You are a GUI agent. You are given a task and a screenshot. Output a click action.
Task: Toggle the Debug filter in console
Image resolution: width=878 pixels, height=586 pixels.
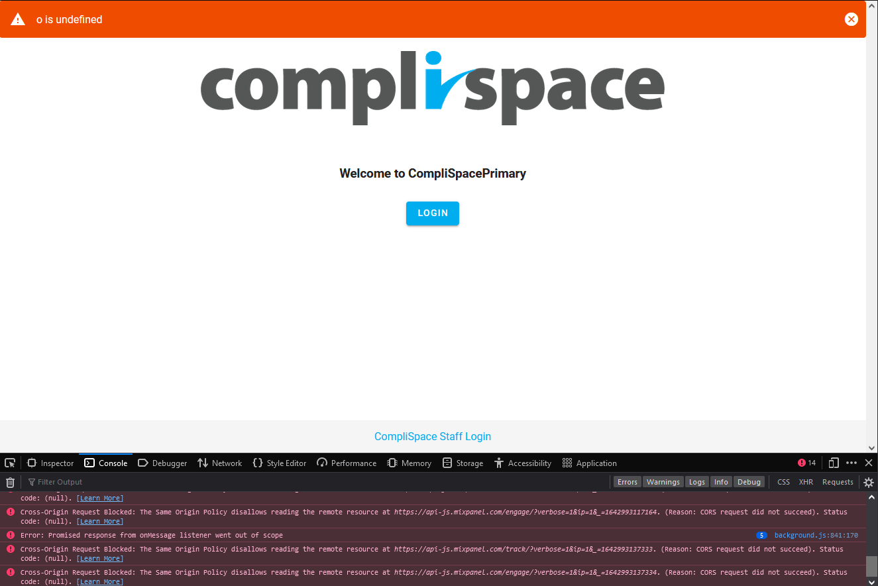(749, 482)
